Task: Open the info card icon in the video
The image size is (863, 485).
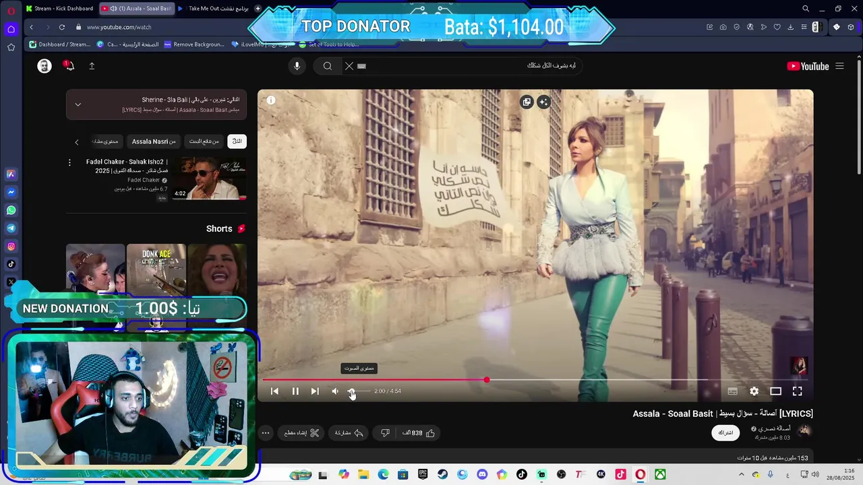Action: [271, 100]
